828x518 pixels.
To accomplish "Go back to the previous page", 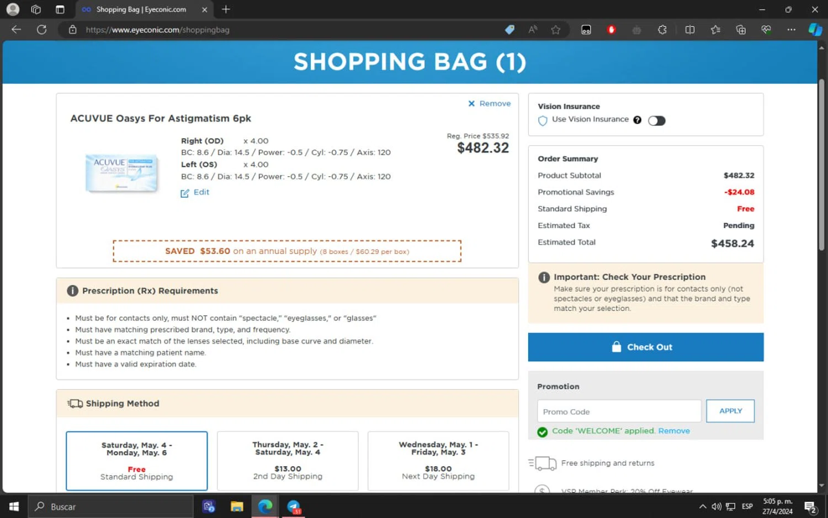I will tap(16, 30).
